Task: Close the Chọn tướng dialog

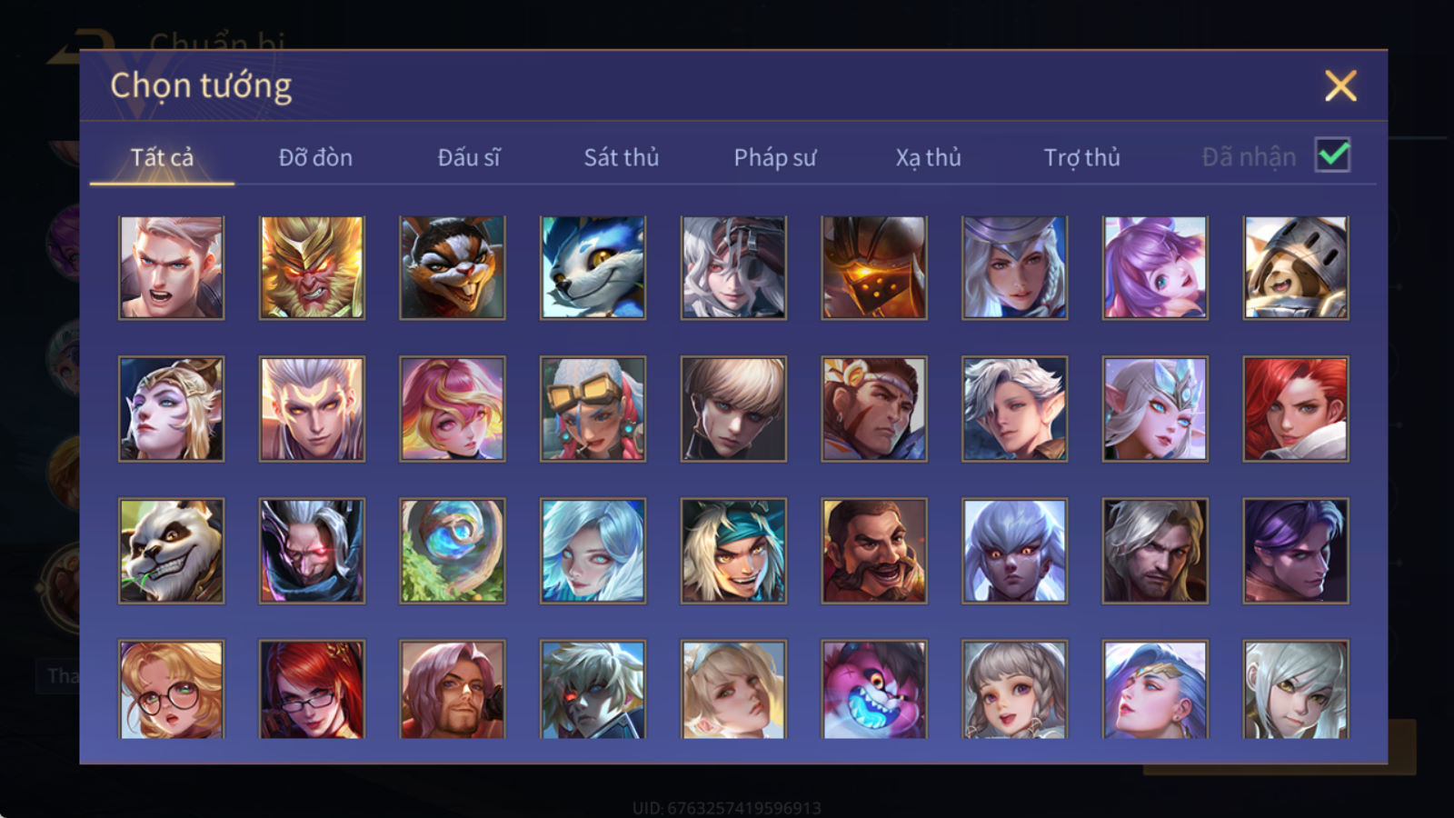Action: pyautogui.click(x=1340, y=86)
